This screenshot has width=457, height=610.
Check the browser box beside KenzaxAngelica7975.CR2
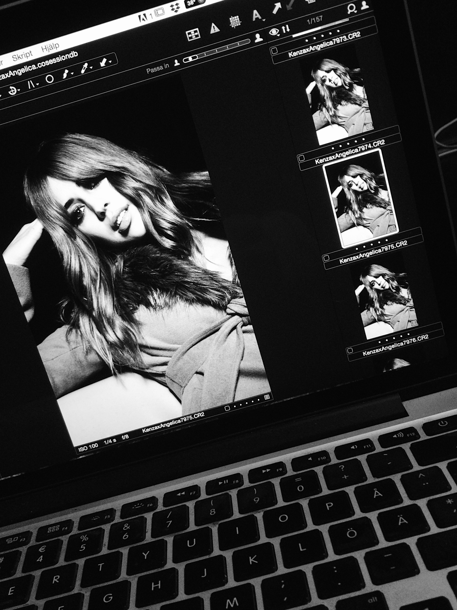click(x=326, y=258)
